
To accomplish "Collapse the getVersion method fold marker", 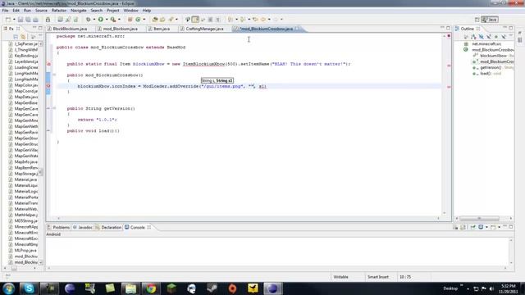I will (54, 108).
